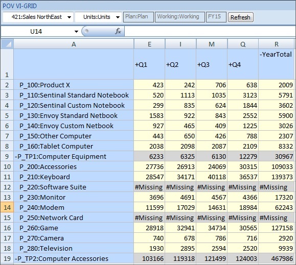Click P_120:Sentinal Custom Notebook cell
The image size is (296, 265).
[x=74, y=105]
